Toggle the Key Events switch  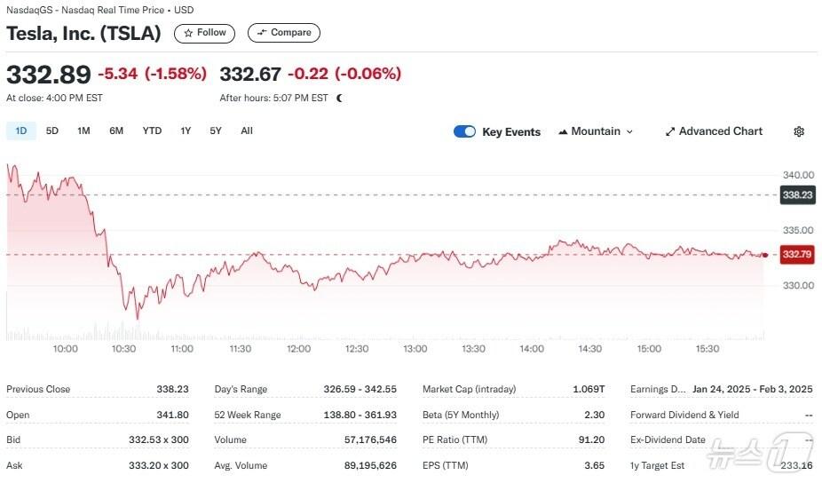(464, 131)
